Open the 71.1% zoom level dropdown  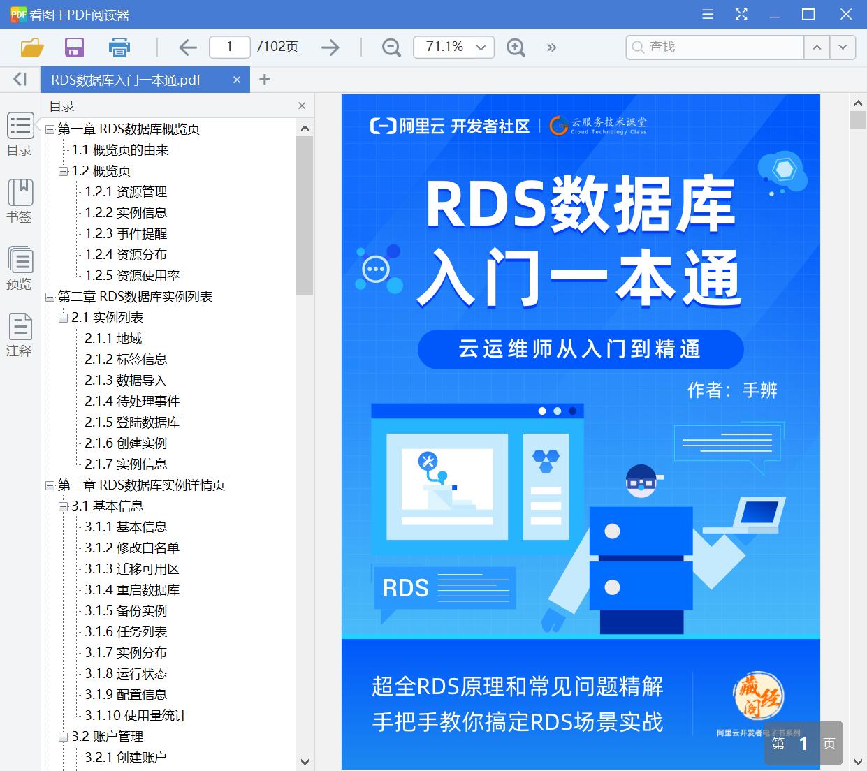point(453,47)
